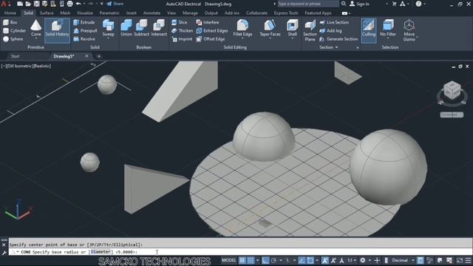Viewport: 473px width, 266px height.
Task: Open the undo history dropdown arrow
Action: [84, 4]
